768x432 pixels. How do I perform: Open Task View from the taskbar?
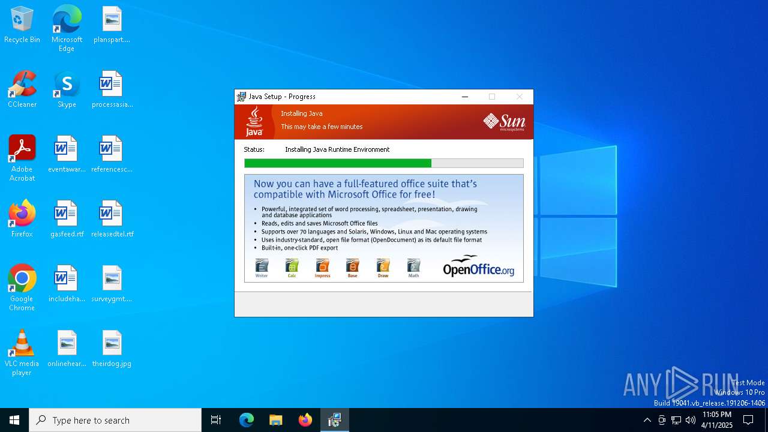pos(216,420)
